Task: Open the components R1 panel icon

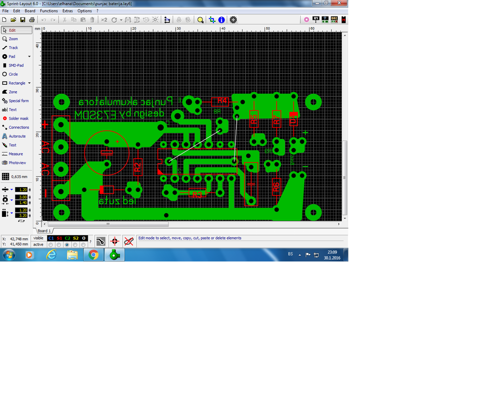Action: (315, 20)
